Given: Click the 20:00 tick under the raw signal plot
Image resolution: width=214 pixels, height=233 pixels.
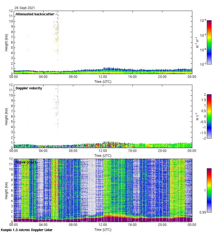Looking at the screenshot, I should (x=162, y=225).
